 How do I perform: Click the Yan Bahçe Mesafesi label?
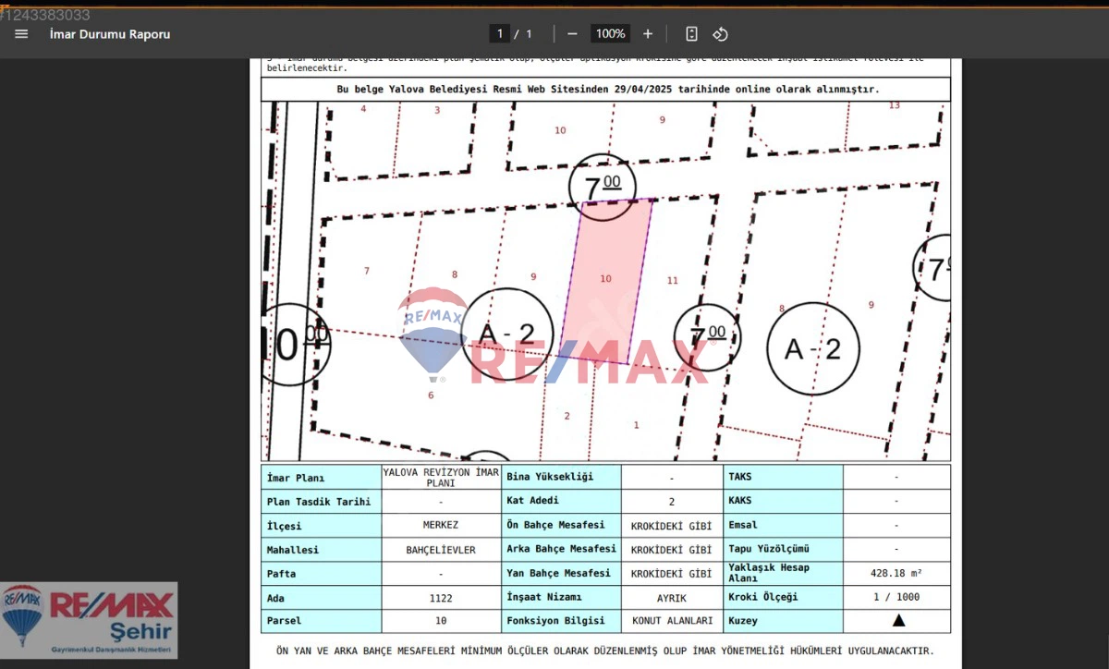pyautogui.click(x=558, y=574)
